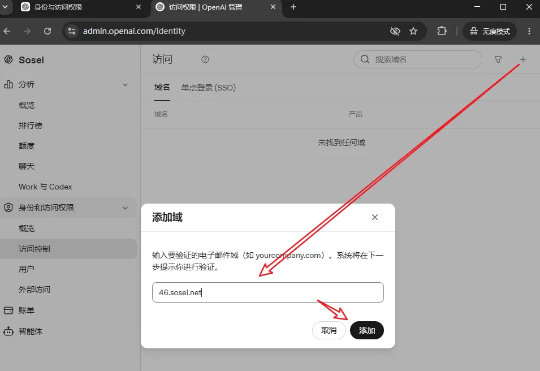The height and width of the screenshot is (371, 540).
Task: Close the 访问权限 | OpenAI 管理 browser tab
Action: coord(273,7)
